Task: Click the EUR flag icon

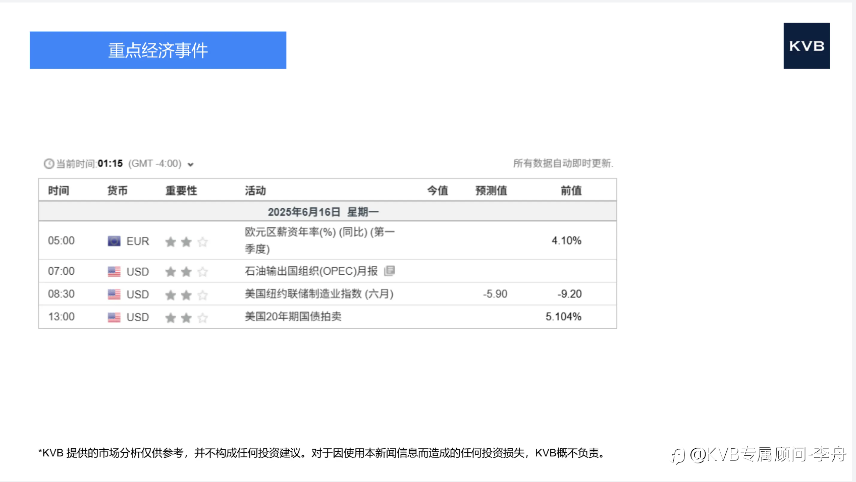Action: coord(114,241)
